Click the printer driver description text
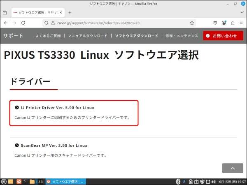 [x=72, y=118]
